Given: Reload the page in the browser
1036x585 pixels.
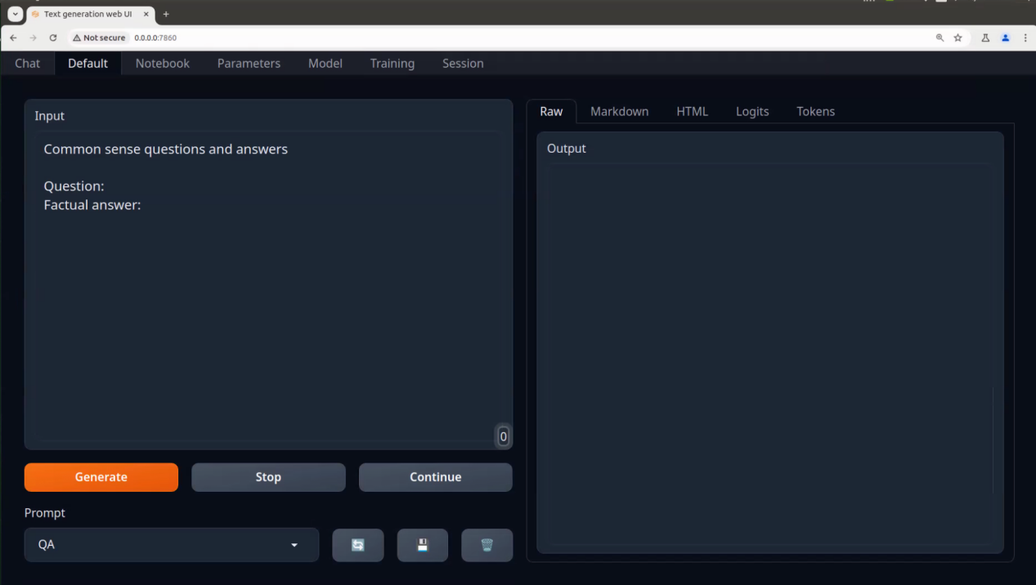Looking at the screenshot, I should click(53, 38).
